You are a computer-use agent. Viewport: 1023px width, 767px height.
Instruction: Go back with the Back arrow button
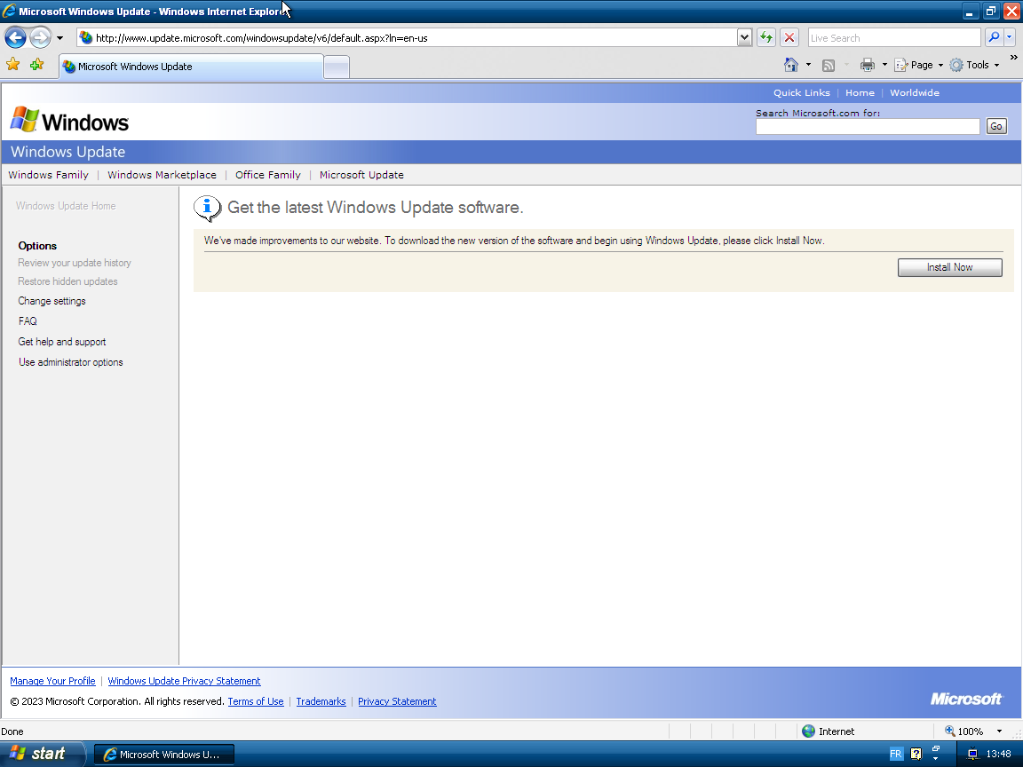tap(16, 38)
